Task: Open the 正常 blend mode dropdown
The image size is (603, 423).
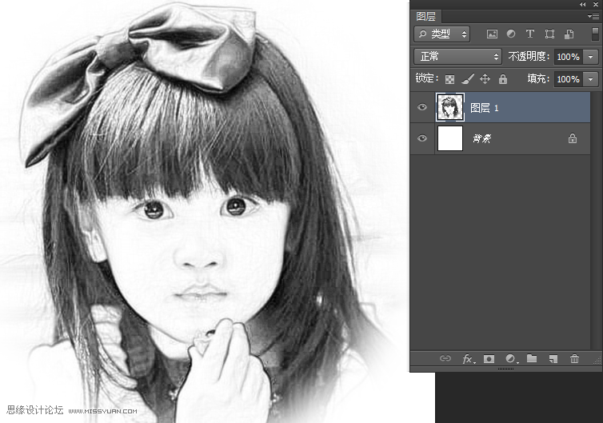Action: pos(457,57)
